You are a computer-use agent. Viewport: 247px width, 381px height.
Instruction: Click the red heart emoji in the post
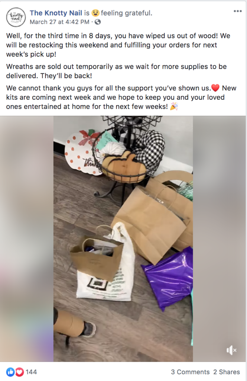[215, 88]
